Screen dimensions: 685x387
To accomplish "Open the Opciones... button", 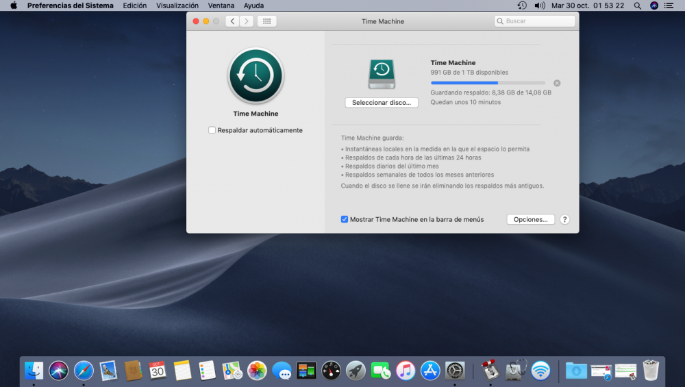I will pos(530,219).
